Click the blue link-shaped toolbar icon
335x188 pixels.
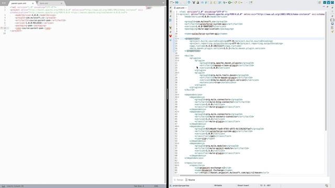click(x=177, y=2)
